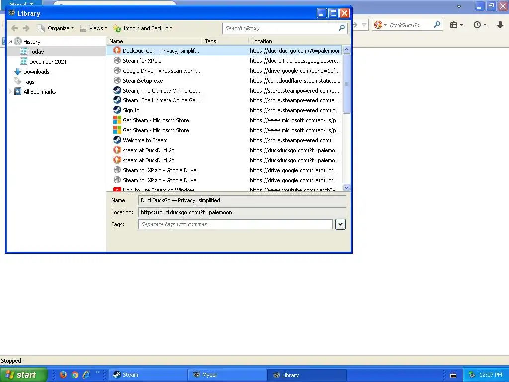Launch Internet Explorer from quick launch

(x=86, y=375)
